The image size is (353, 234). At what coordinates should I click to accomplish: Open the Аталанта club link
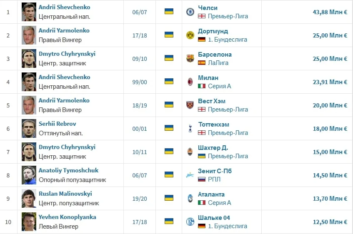211,194
